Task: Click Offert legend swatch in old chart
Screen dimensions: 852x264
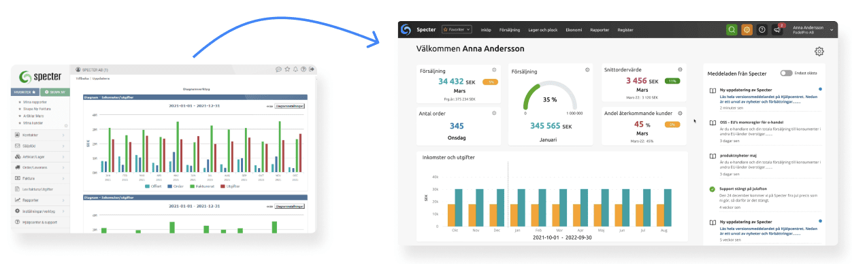Action: [147, 186]
